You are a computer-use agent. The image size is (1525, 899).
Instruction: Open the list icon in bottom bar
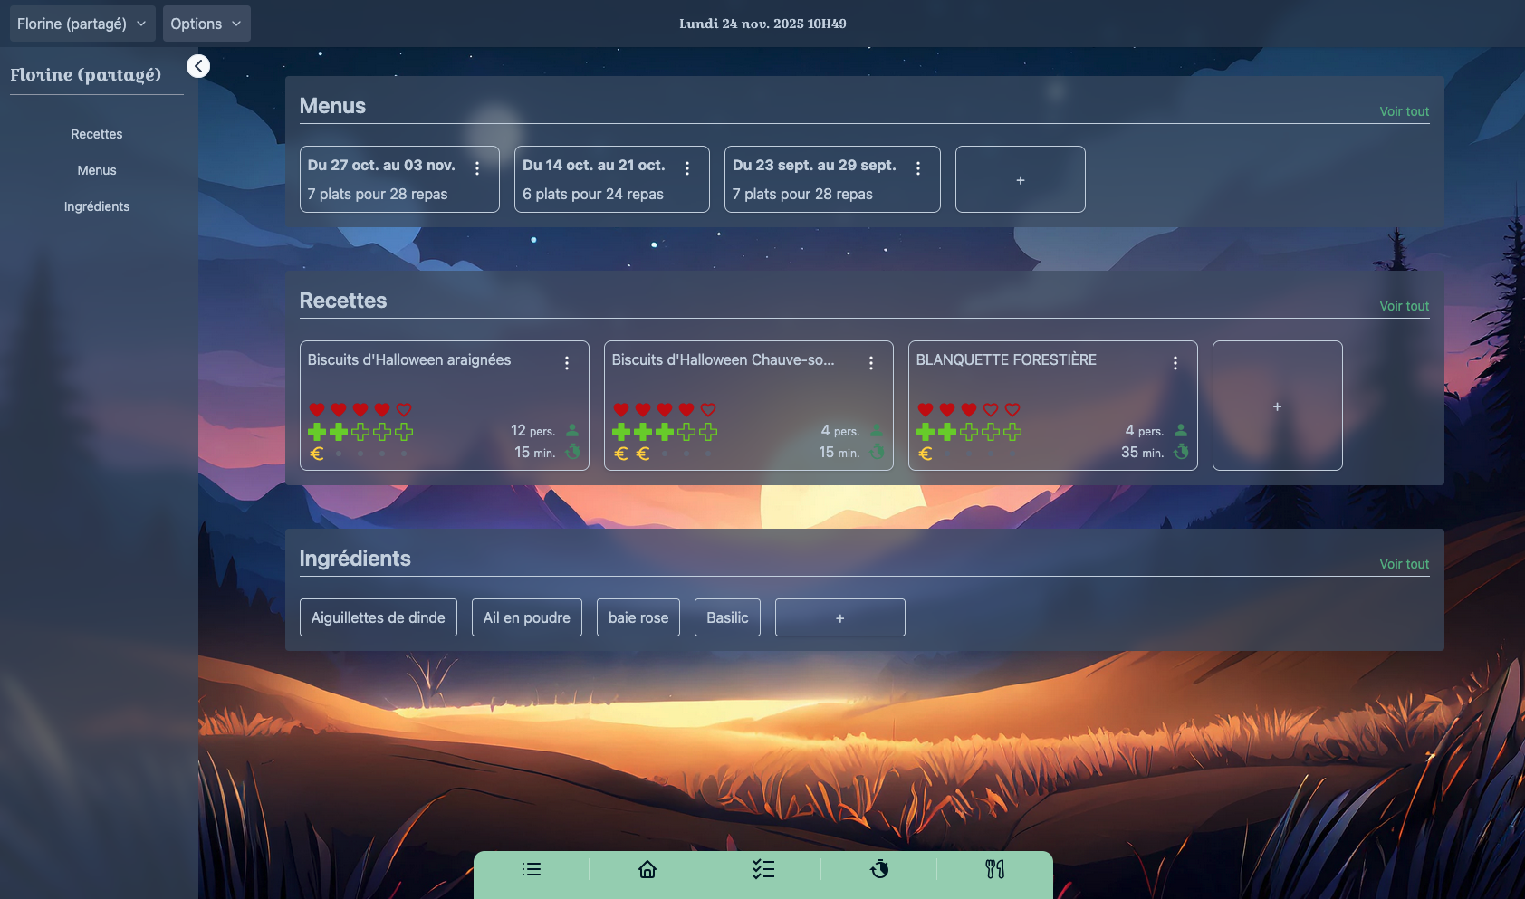pyautogui.click(x=532, y=870)
